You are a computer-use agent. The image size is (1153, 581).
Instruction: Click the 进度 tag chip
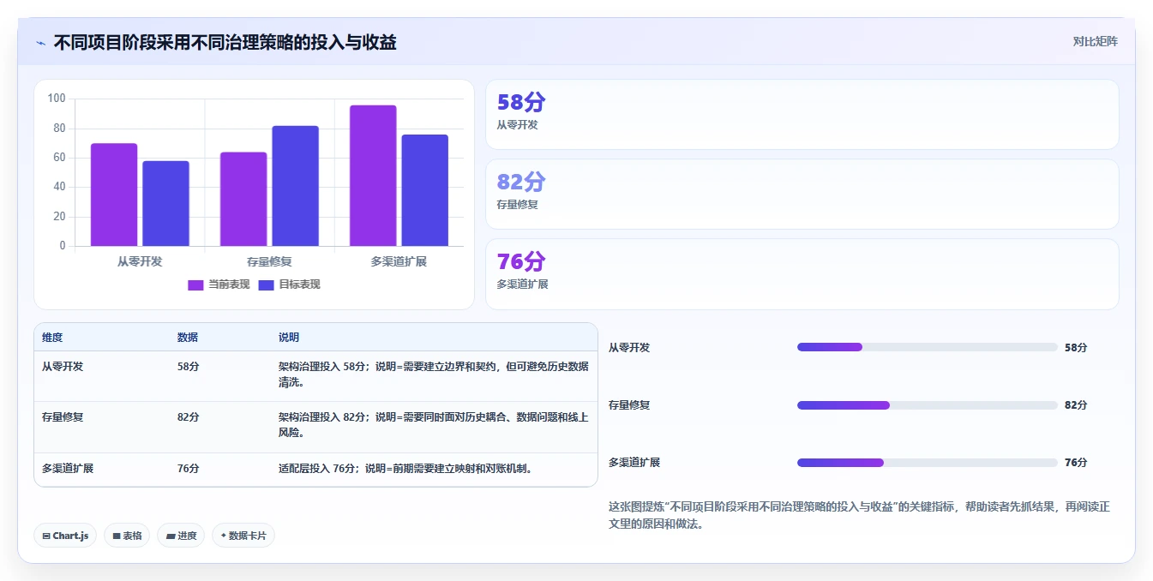(181, 536)
